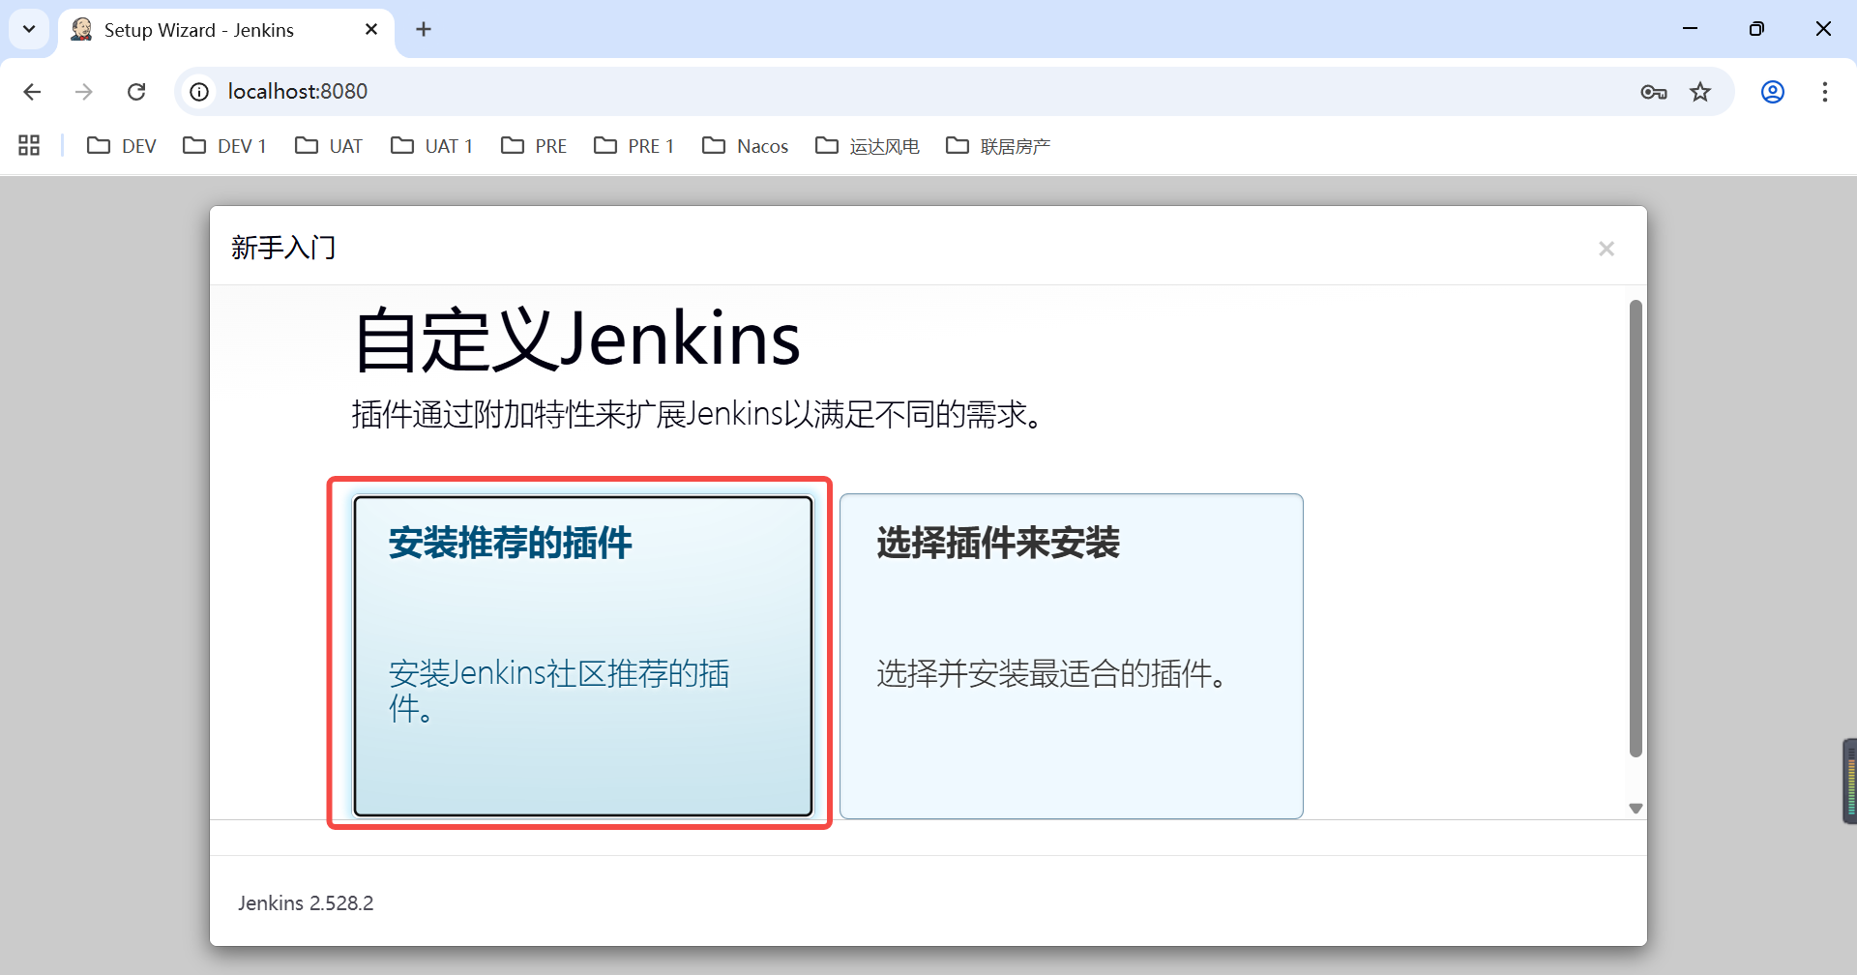Open the PRE 1 bookmark folder
Screen dimensions: 1857x975
pos(634,146)
